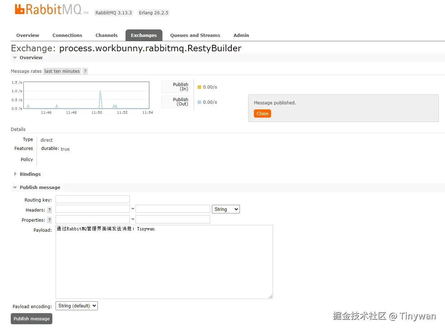Open the Connections tab
Viewport: 445px width, 330px height.
pos(67,35)
